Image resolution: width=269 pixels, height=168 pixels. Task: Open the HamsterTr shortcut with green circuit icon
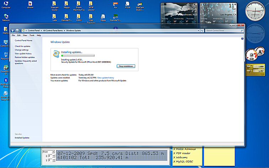115,18
